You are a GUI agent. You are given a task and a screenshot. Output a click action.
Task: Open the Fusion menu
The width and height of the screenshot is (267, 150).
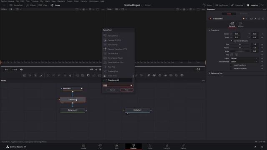click(70, 1)
